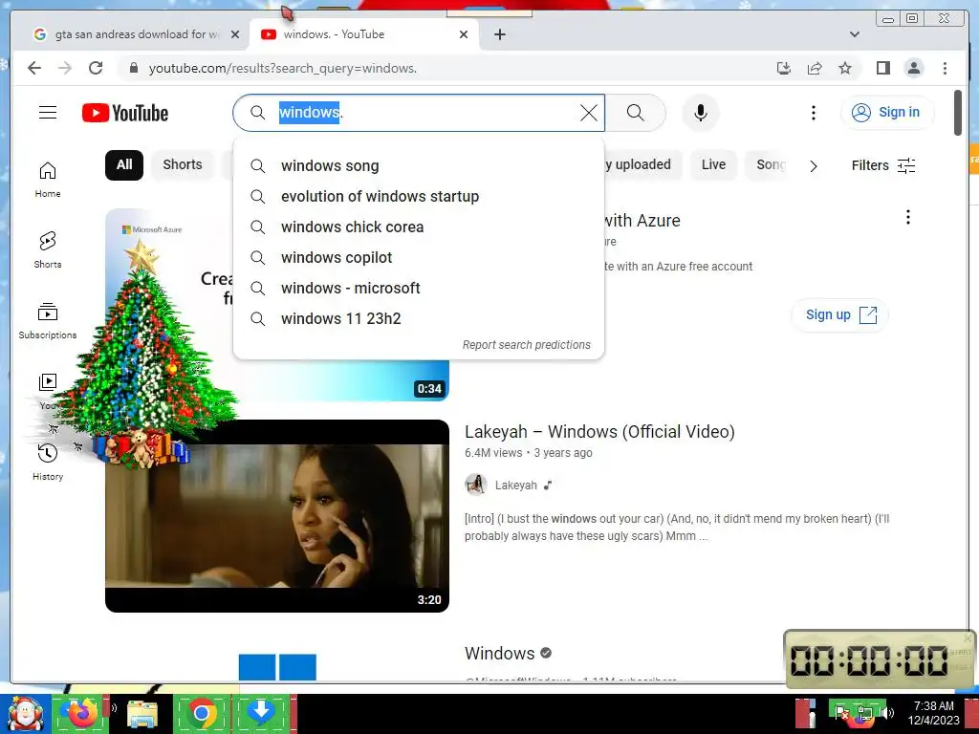Image resolution: width=979 pixels, height=734 pixels.
Task: Choose suggestion windows copilot
Action: 419,258
